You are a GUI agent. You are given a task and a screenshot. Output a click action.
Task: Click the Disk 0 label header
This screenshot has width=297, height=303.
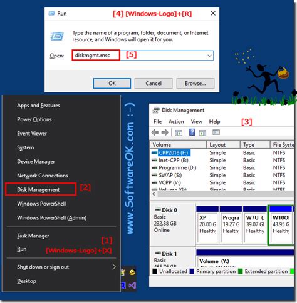[x=169, y=210]
